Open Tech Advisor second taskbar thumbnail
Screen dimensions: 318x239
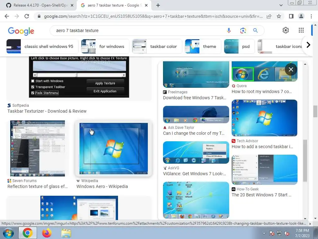265,118
